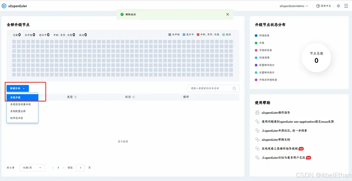Select 系统配置迁移 menu option
The image size is (352, 181).
(22, 111)
